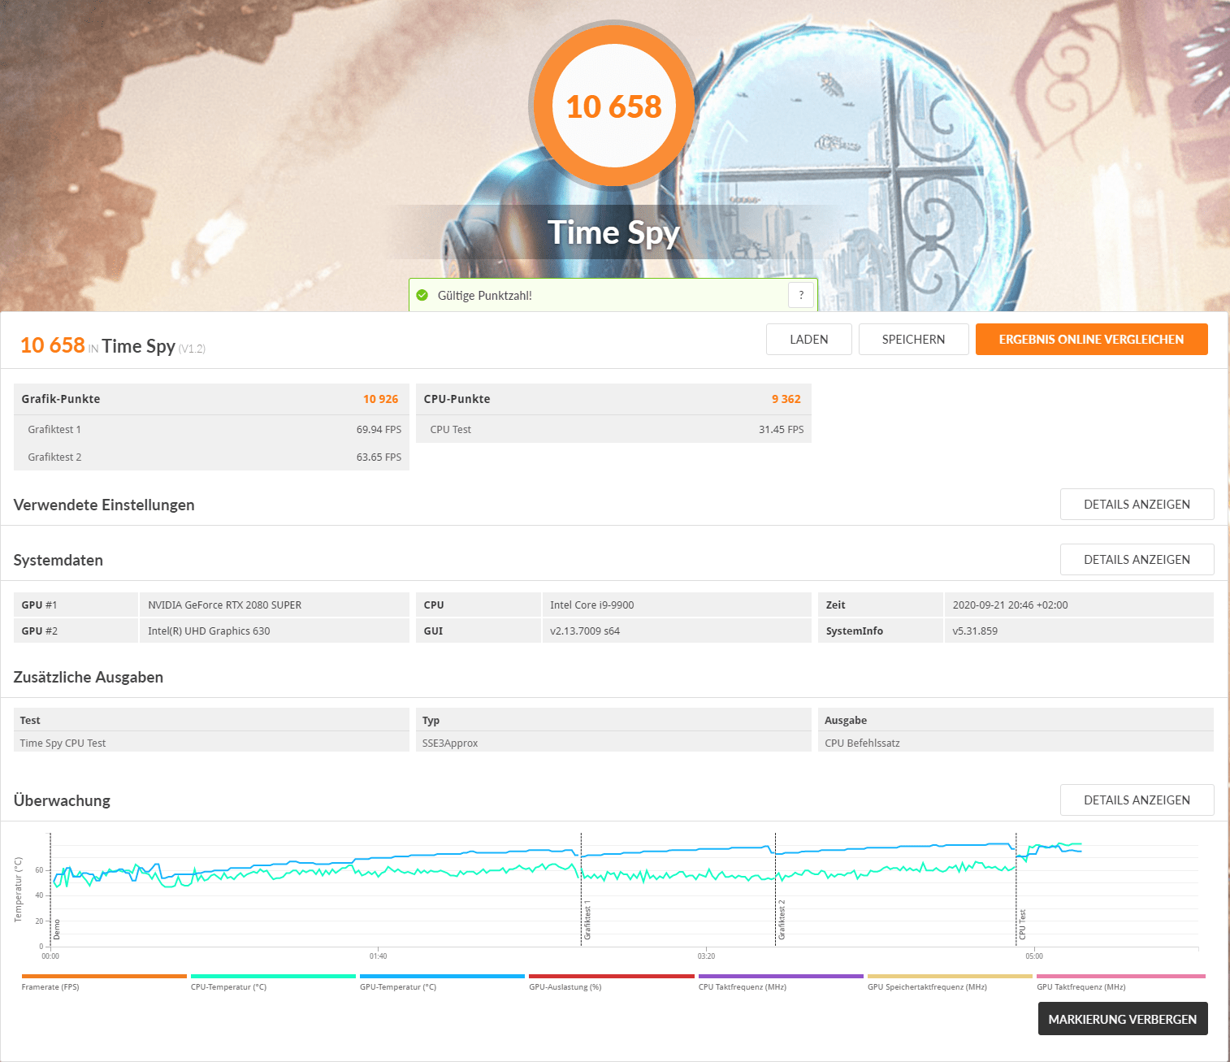Toggle GPU-Temperatur legend swatch
Image resolution: width=1230 pixels, height=1062 pixels.
coord(442,977)
